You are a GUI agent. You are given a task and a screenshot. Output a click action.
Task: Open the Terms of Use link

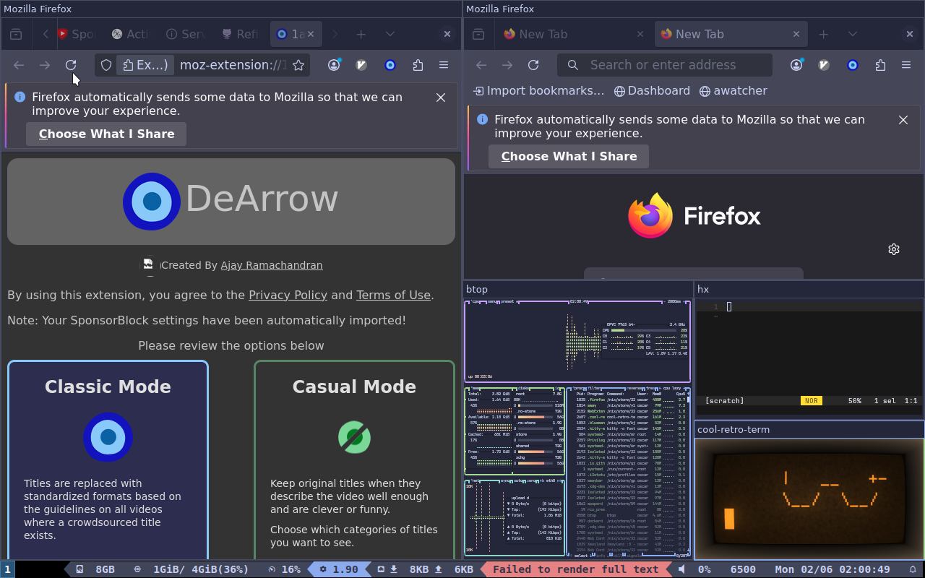coord(393,295)
